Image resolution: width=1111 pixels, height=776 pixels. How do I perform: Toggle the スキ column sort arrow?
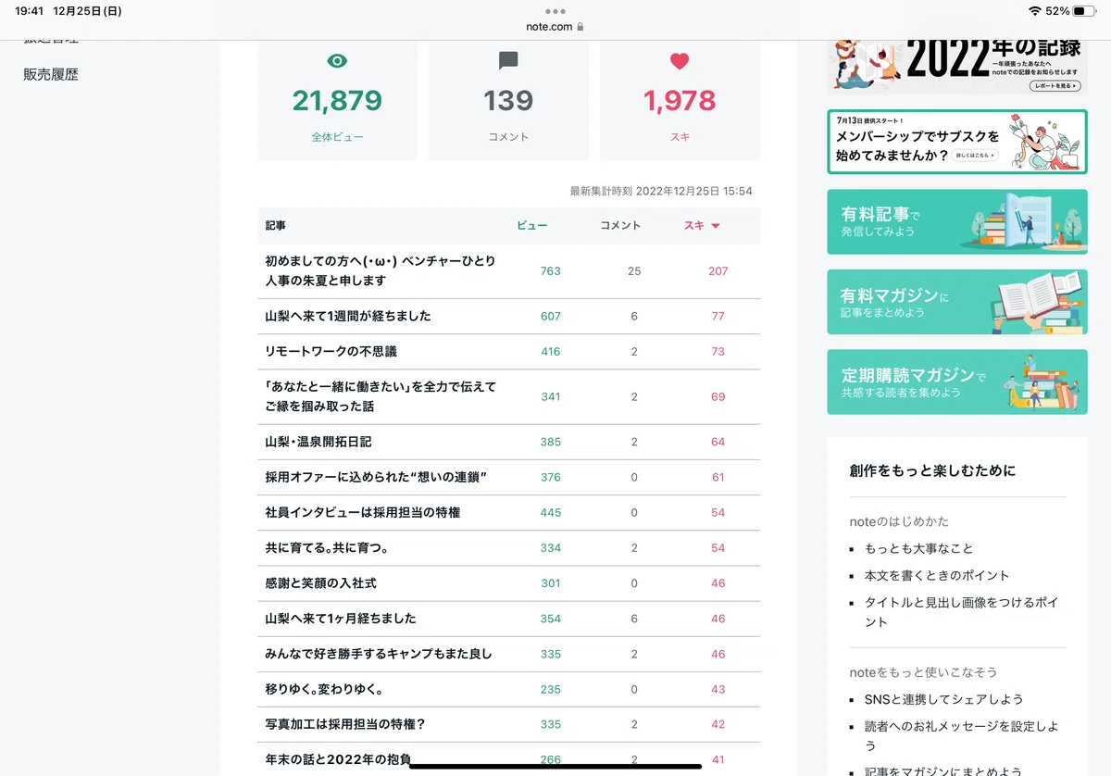(x=716, y=226)
